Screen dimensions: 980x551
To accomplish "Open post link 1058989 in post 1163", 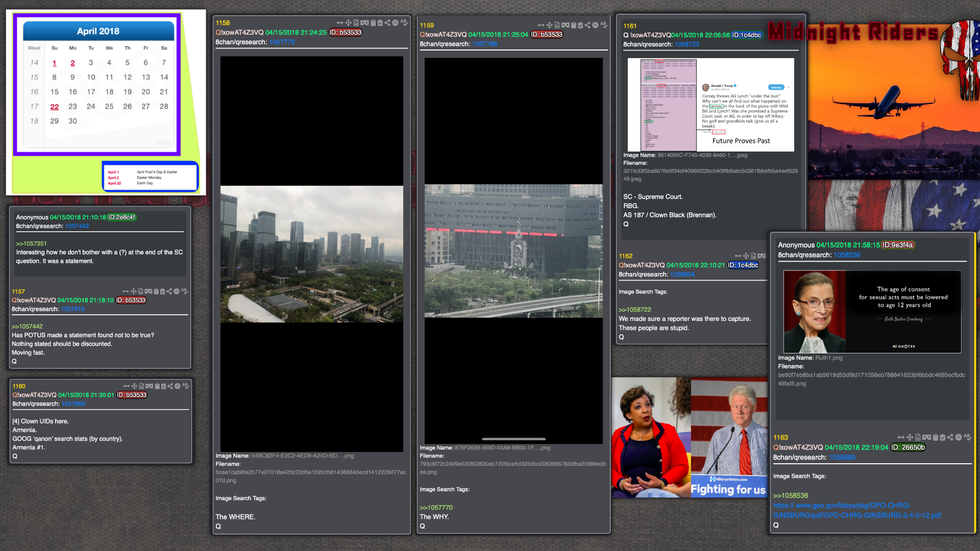I will pos(842,457).
